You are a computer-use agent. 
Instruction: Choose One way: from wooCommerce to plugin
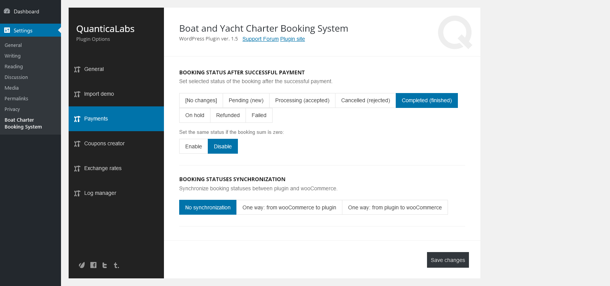click(x=289, y=207)
